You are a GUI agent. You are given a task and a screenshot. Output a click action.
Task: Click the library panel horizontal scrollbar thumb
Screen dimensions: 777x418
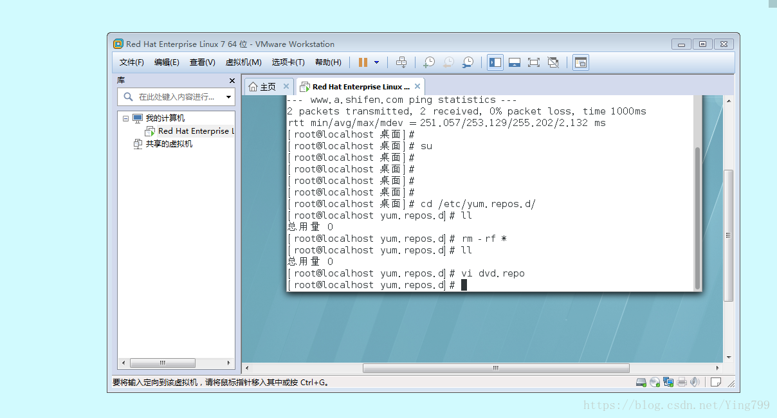coord(163,363)
